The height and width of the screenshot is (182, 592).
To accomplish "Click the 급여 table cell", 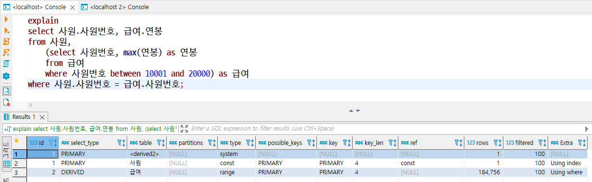I will click(146, 172).
